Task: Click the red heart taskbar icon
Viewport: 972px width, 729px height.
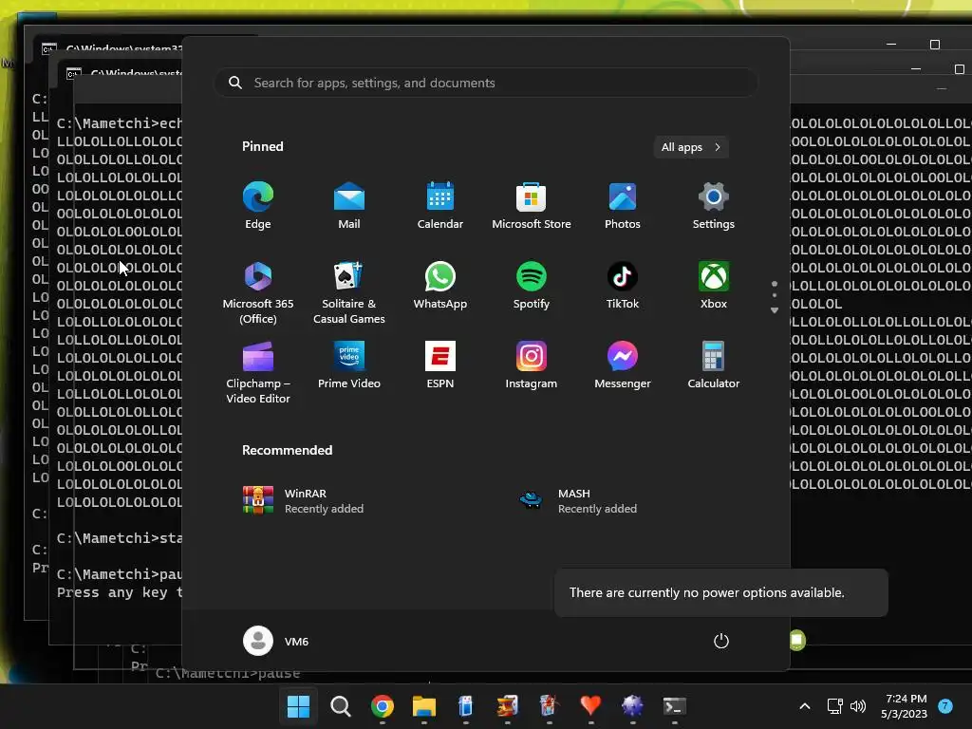Action: (x=590, y=706)
